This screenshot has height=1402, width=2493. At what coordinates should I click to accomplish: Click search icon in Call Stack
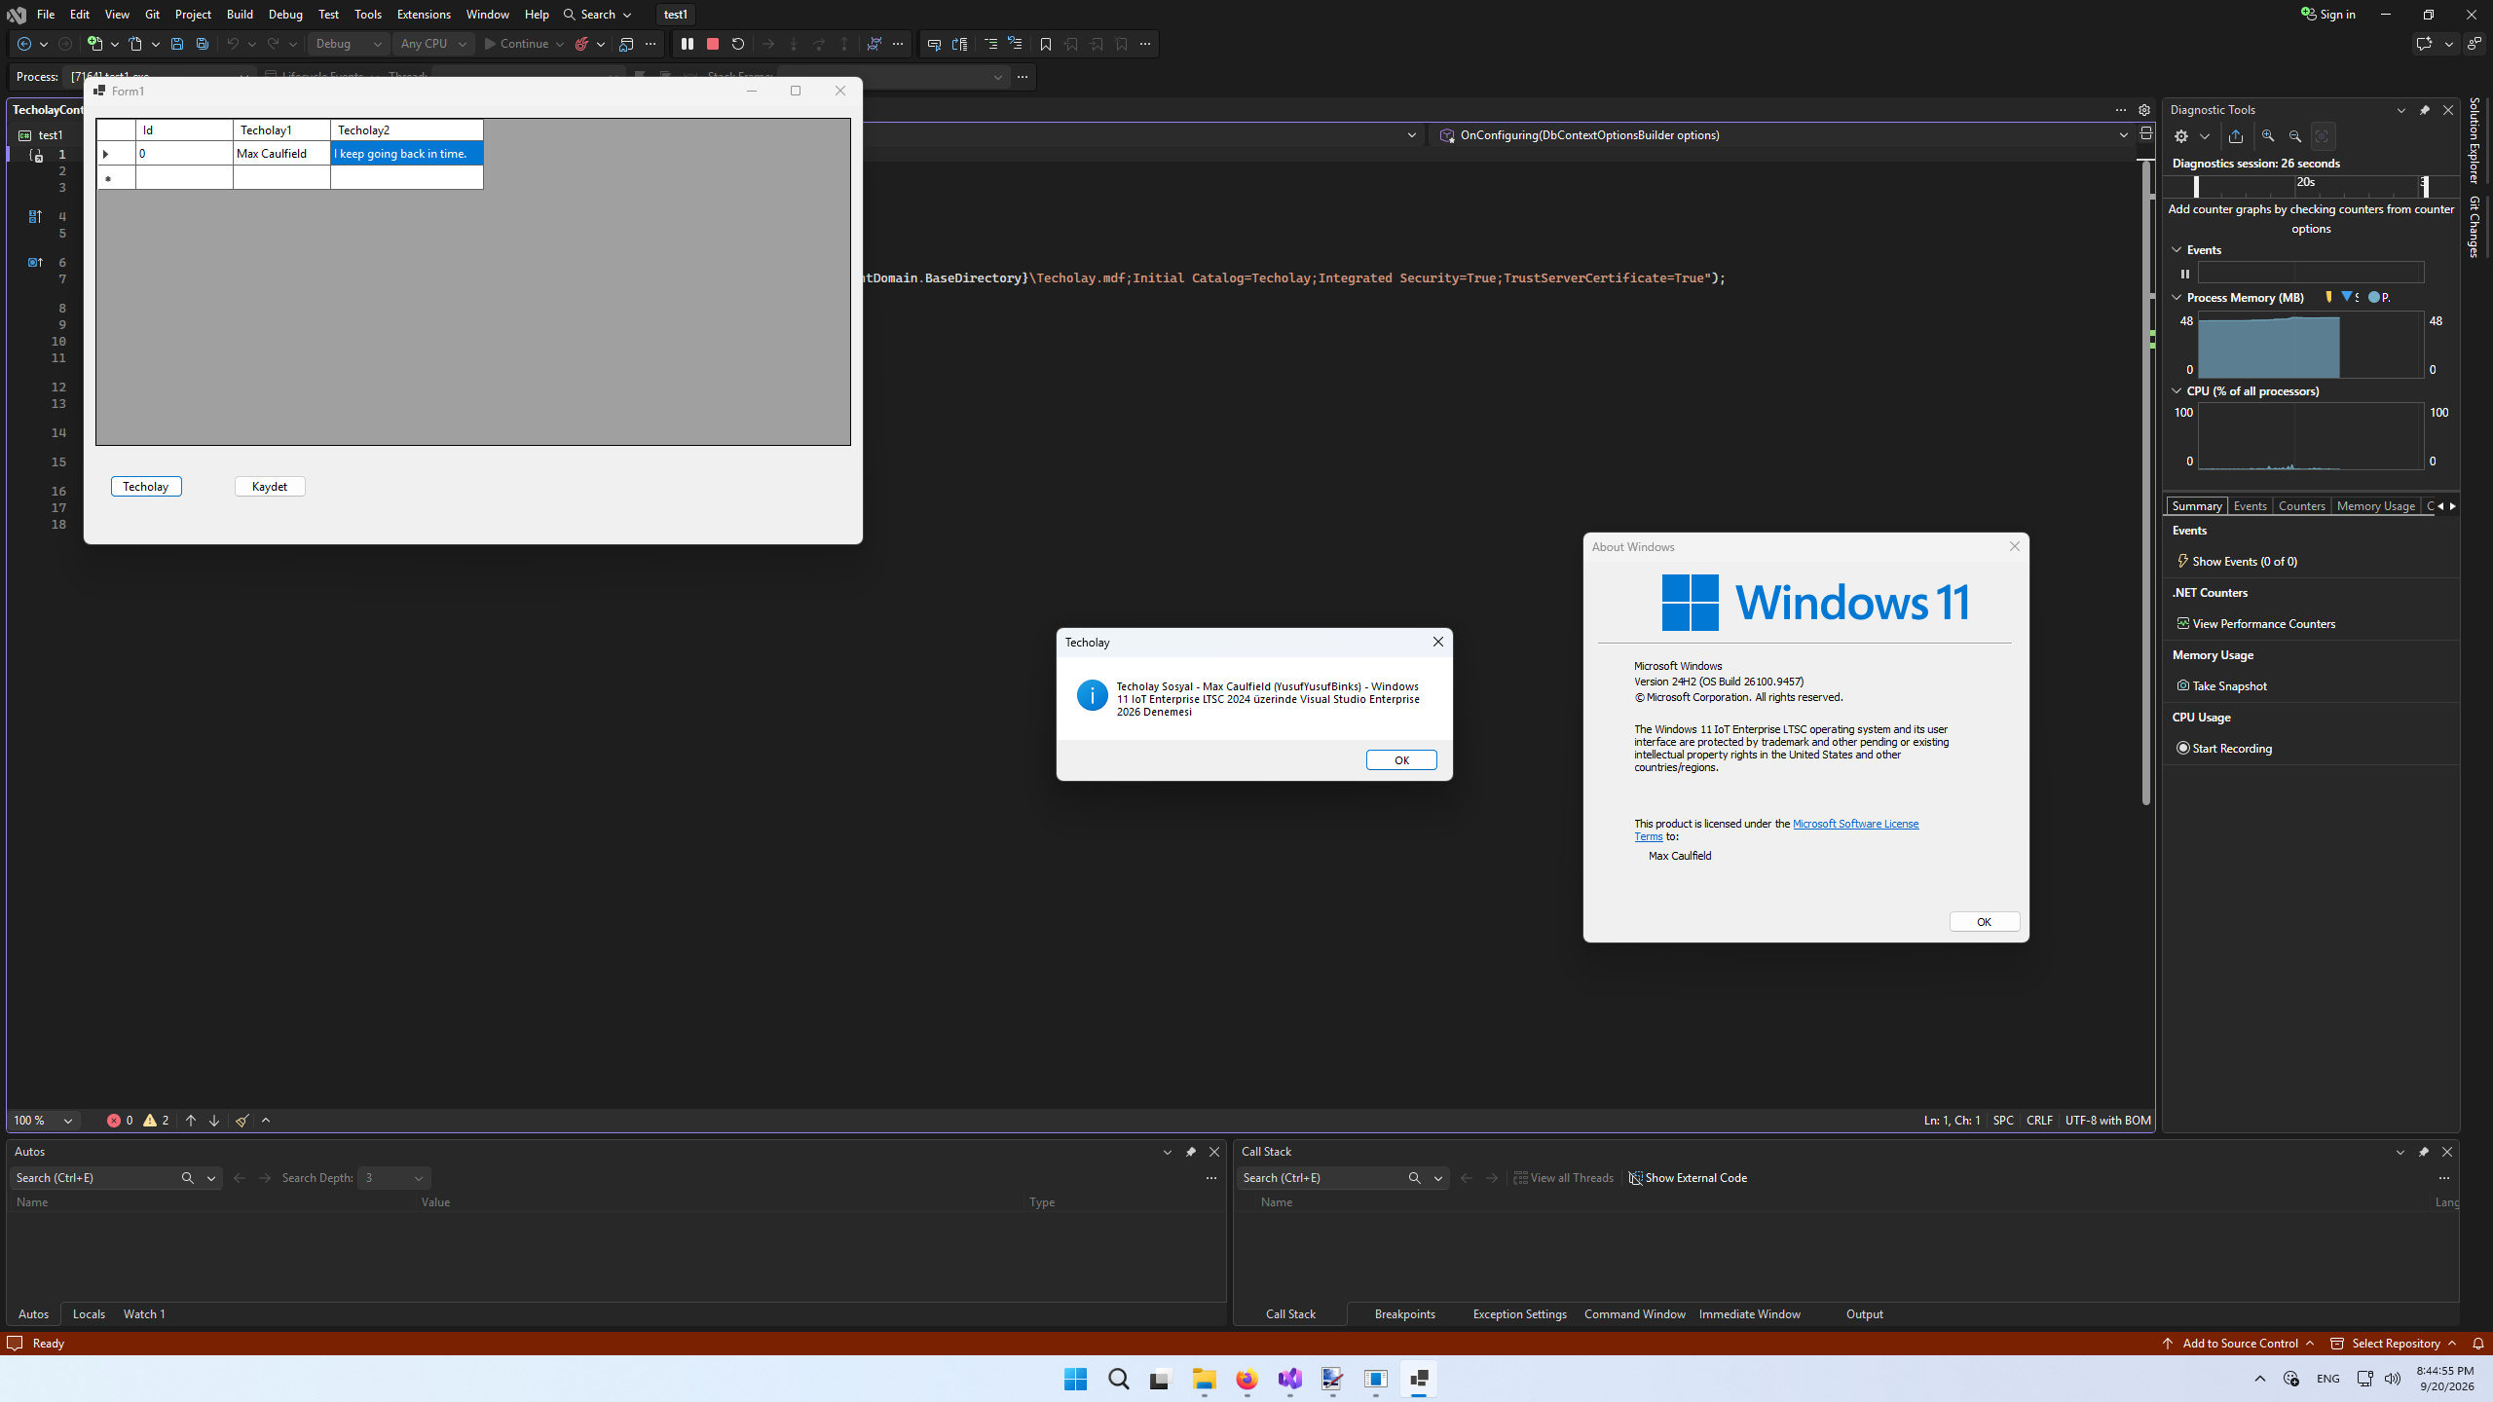click(1414, 1178)
